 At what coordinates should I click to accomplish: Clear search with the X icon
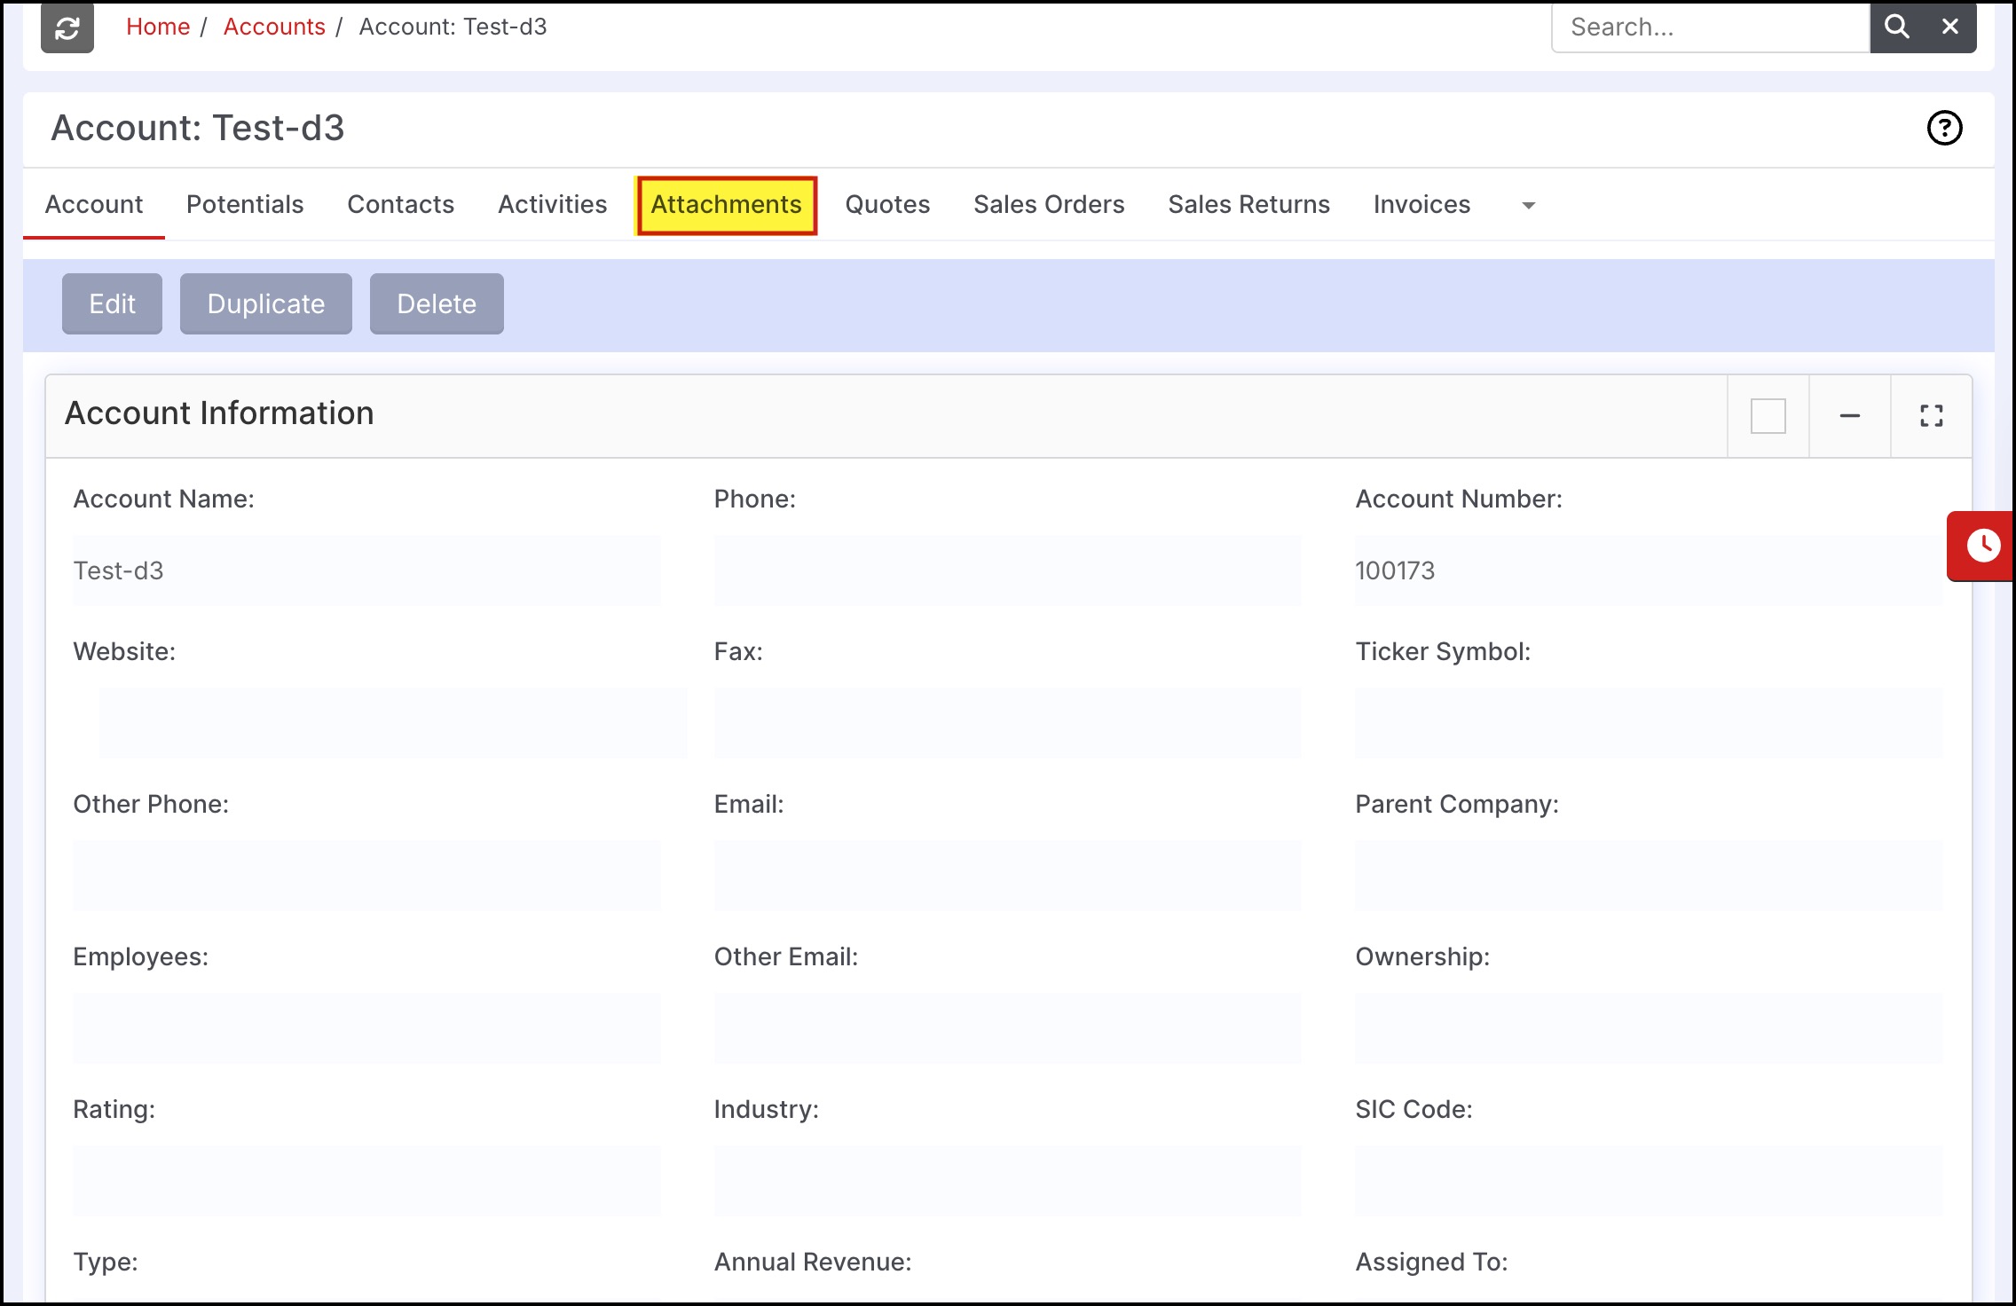pos(1949,27)
